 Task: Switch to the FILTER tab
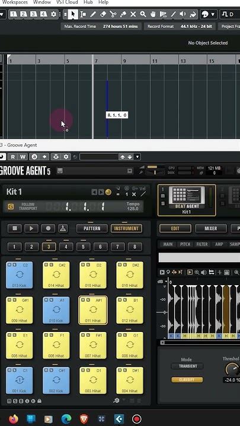tap(202, 244)
